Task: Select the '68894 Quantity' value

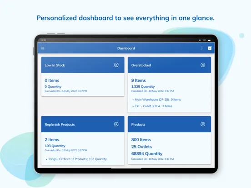Action: (x=147, y=153)
